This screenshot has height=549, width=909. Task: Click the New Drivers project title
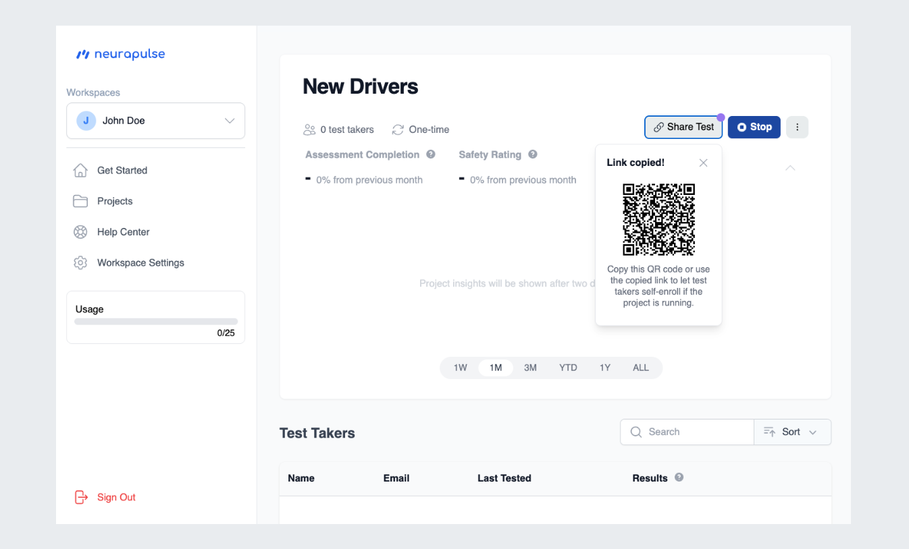(361, 86)
